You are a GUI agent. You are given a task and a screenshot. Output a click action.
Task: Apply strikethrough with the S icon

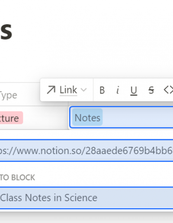coord(151,90)
